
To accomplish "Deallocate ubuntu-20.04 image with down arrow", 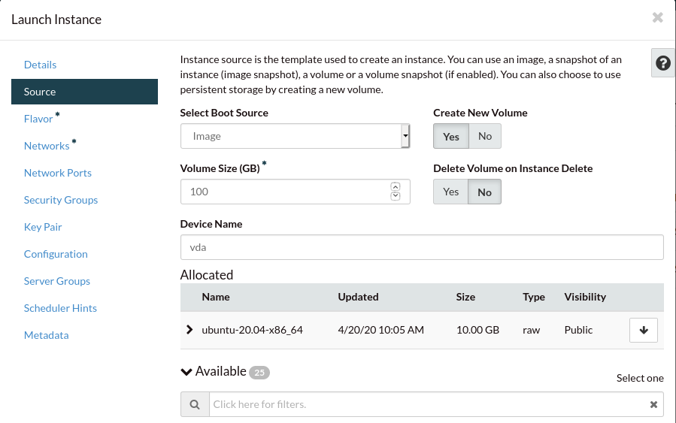I will (x=643, y=330).
